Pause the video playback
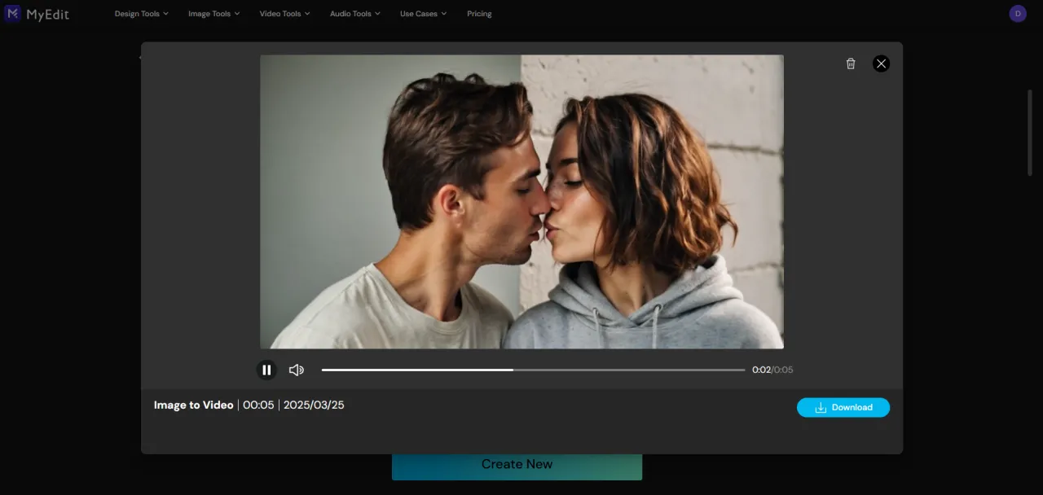The width and height of the screenshot is (1043, 495). pyautogui.click(x=266, y=370)
